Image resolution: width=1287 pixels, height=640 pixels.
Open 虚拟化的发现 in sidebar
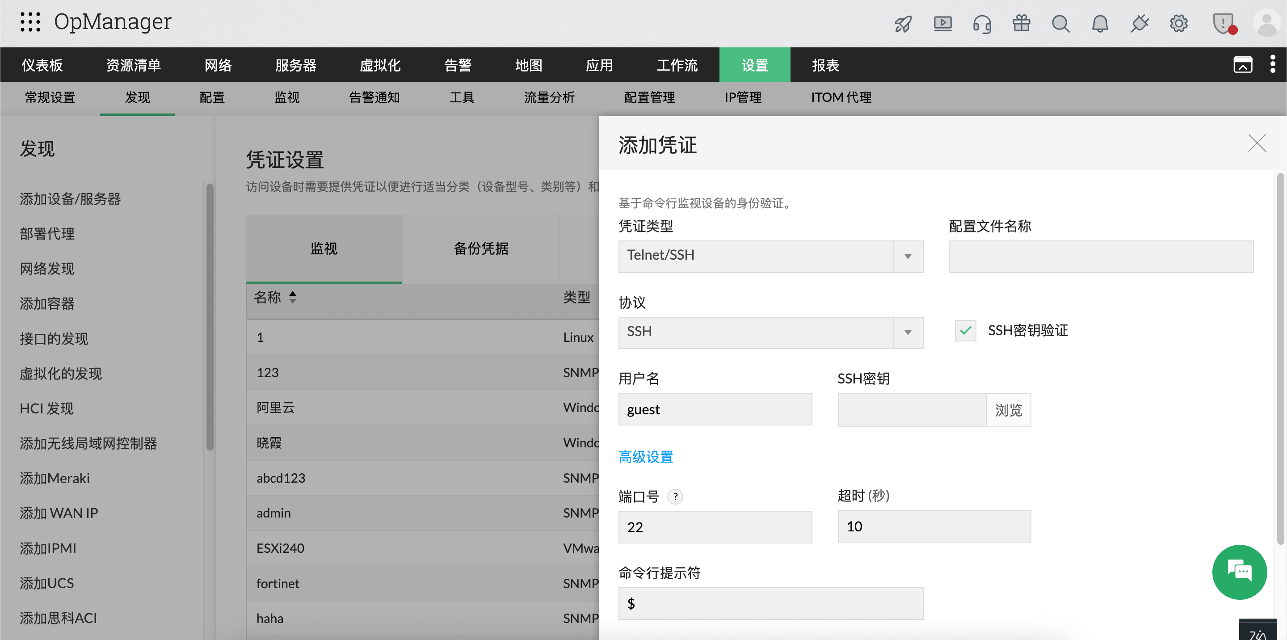coord(60,374)
